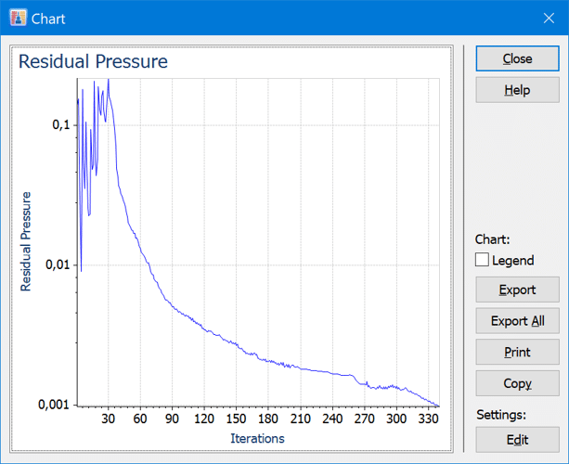Click the blue curve peak near iteration 30
This screenshot has height=464, width=569.
click(x=109, y=83)
